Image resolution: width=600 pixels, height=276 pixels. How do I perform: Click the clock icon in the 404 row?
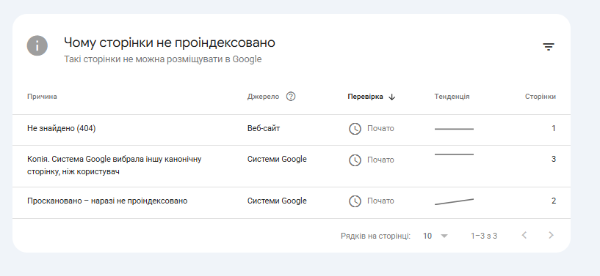click(355, 128)
